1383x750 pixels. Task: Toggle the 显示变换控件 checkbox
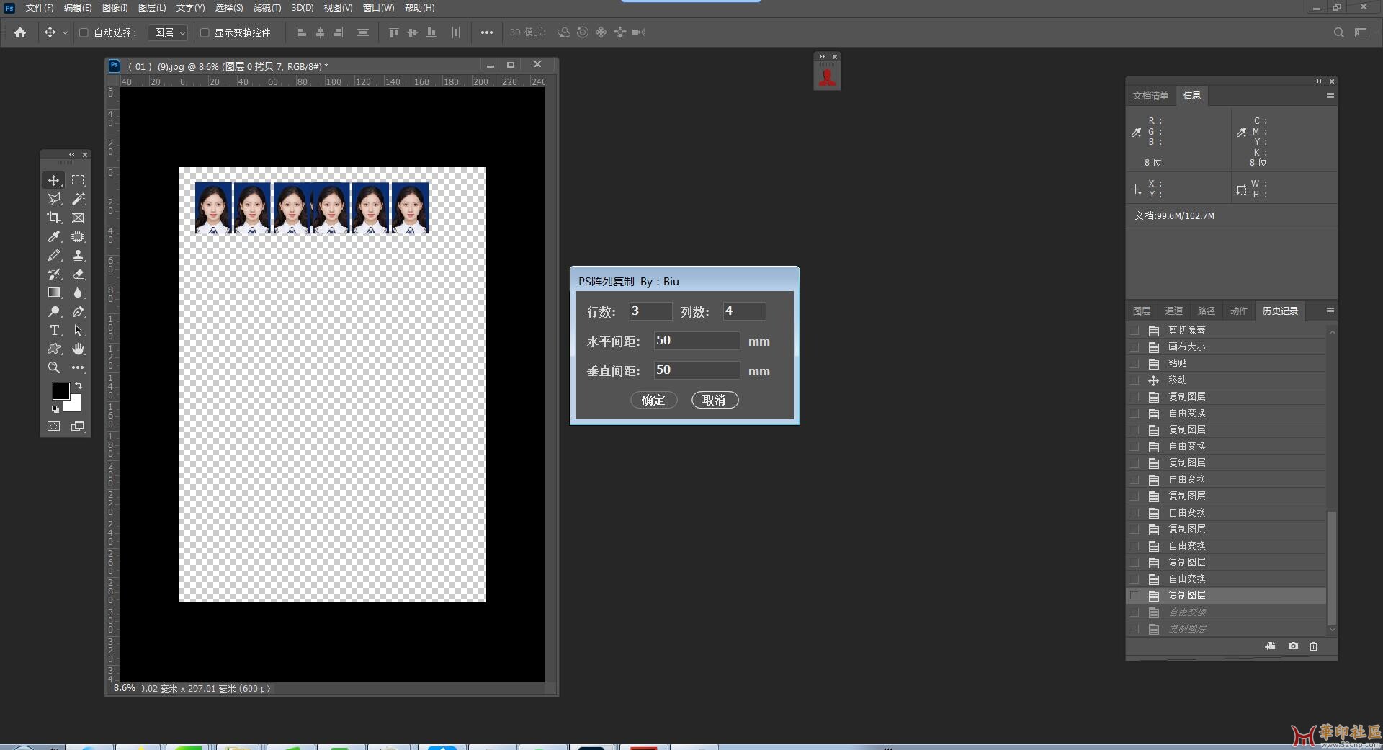pos(205,32)
